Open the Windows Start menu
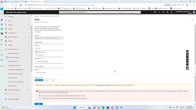The height and width of the screenshot is (110, 196). click(75, 108)
